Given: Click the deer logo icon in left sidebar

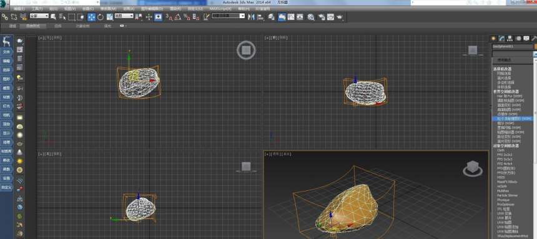Looking at the screenshot, I should 6,41.
